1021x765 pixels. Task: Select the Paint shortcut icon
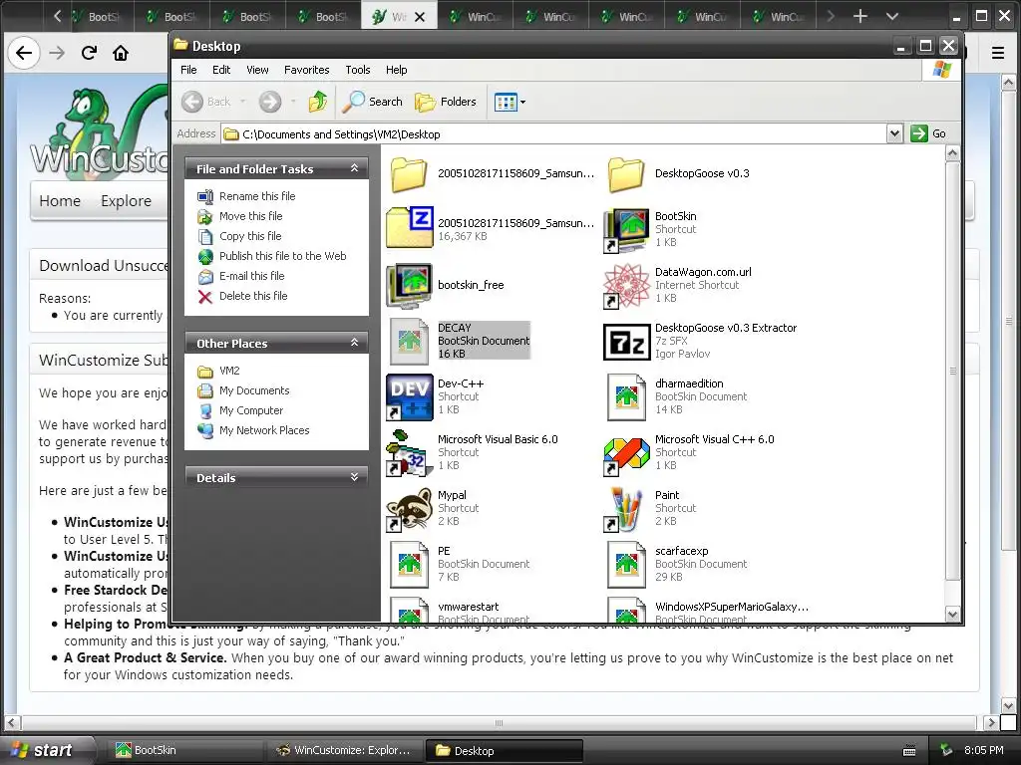(626, 509)
